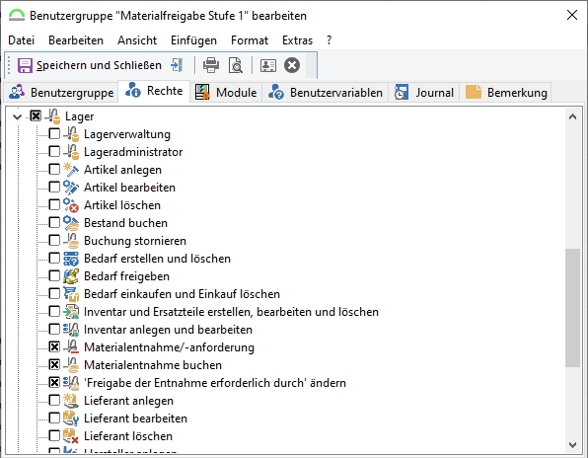Select the 'Artikel bearbeiten' text row
Image resolution: width=588 pixels, height=458 pixels.
[x=129, y=188]
